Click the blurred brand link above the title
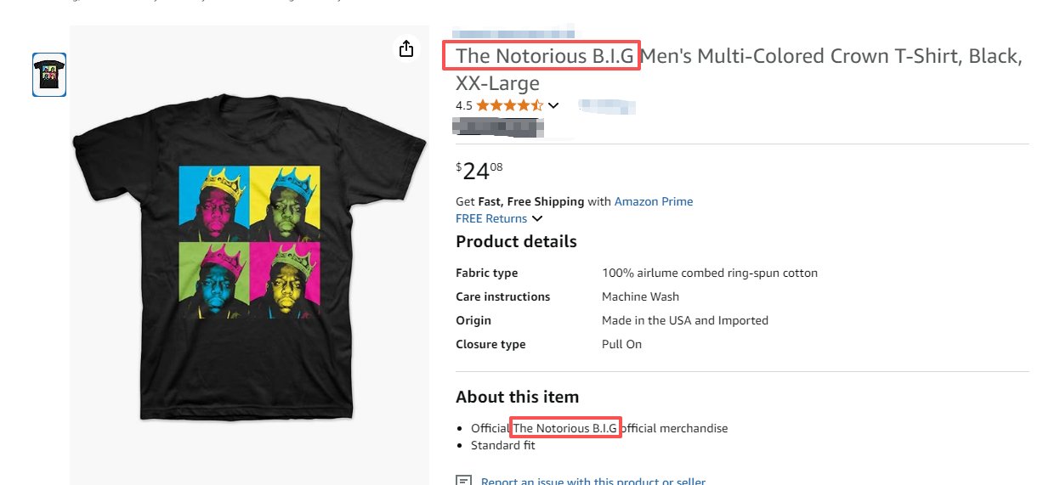Viewport: 1049px width, 485px height. click(x=513, y=31)
